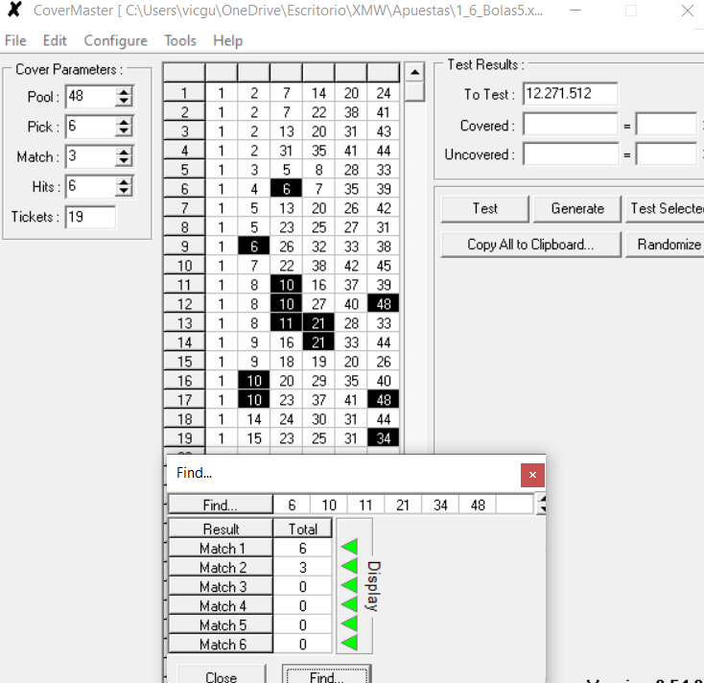Click the Randomize button
The height and width of the screenshot is (683, 704).
point(665,245)
